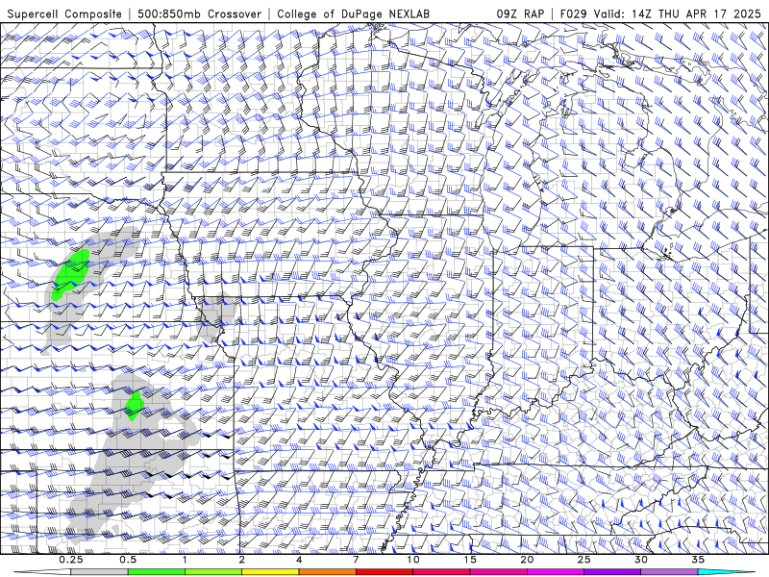Click the bright green color bar segment after 0.5

156,572
